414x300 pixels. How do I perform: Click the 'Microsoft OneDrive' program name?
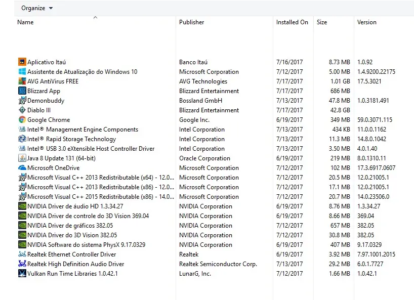pos(54,168)
